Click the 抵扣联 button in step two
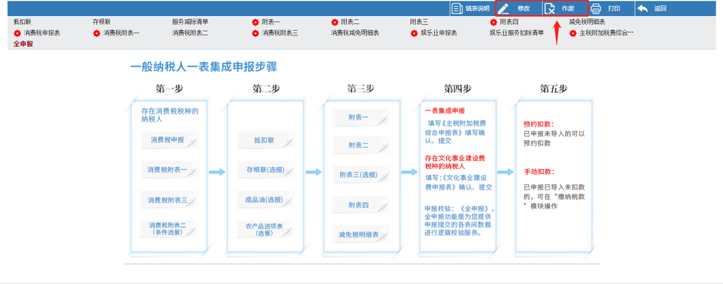The width and height of the screenshot is (723, 284). tap(265, 140)
